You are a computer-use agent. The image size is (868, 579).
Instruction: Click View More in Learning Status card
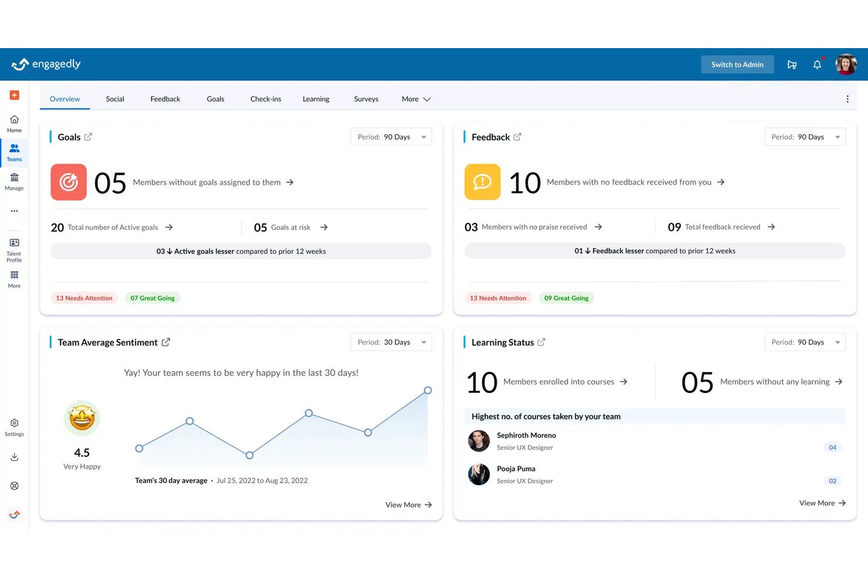822,503
